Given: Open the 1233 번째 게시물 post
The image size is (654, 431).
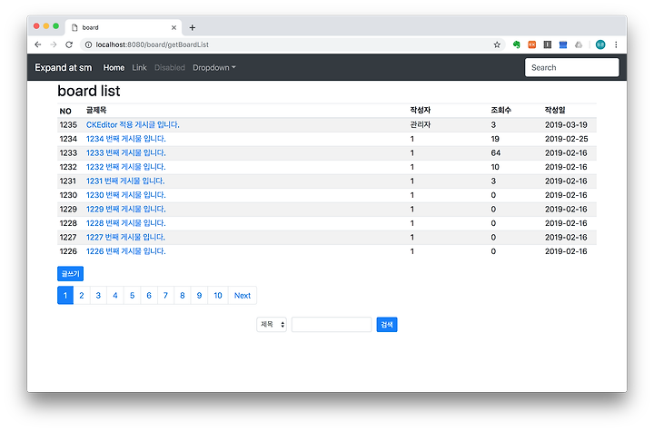Looking at the screenshot, I should (126, 153).
